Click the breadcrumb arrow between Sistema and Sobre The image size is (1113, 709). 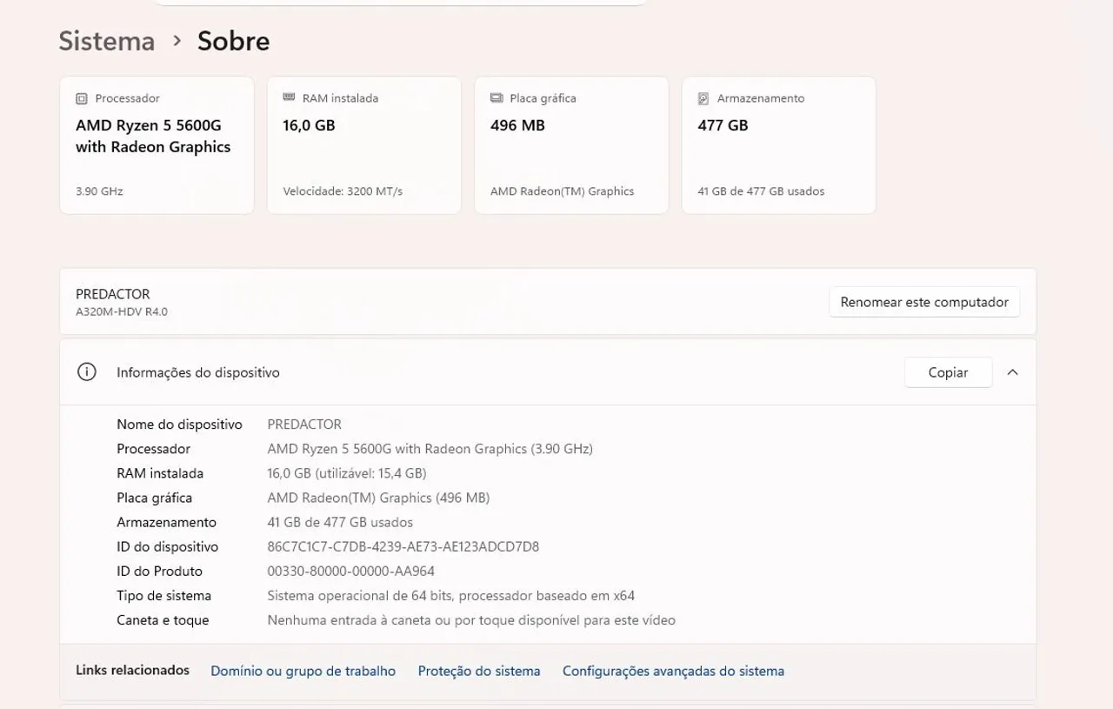[177, 41]
